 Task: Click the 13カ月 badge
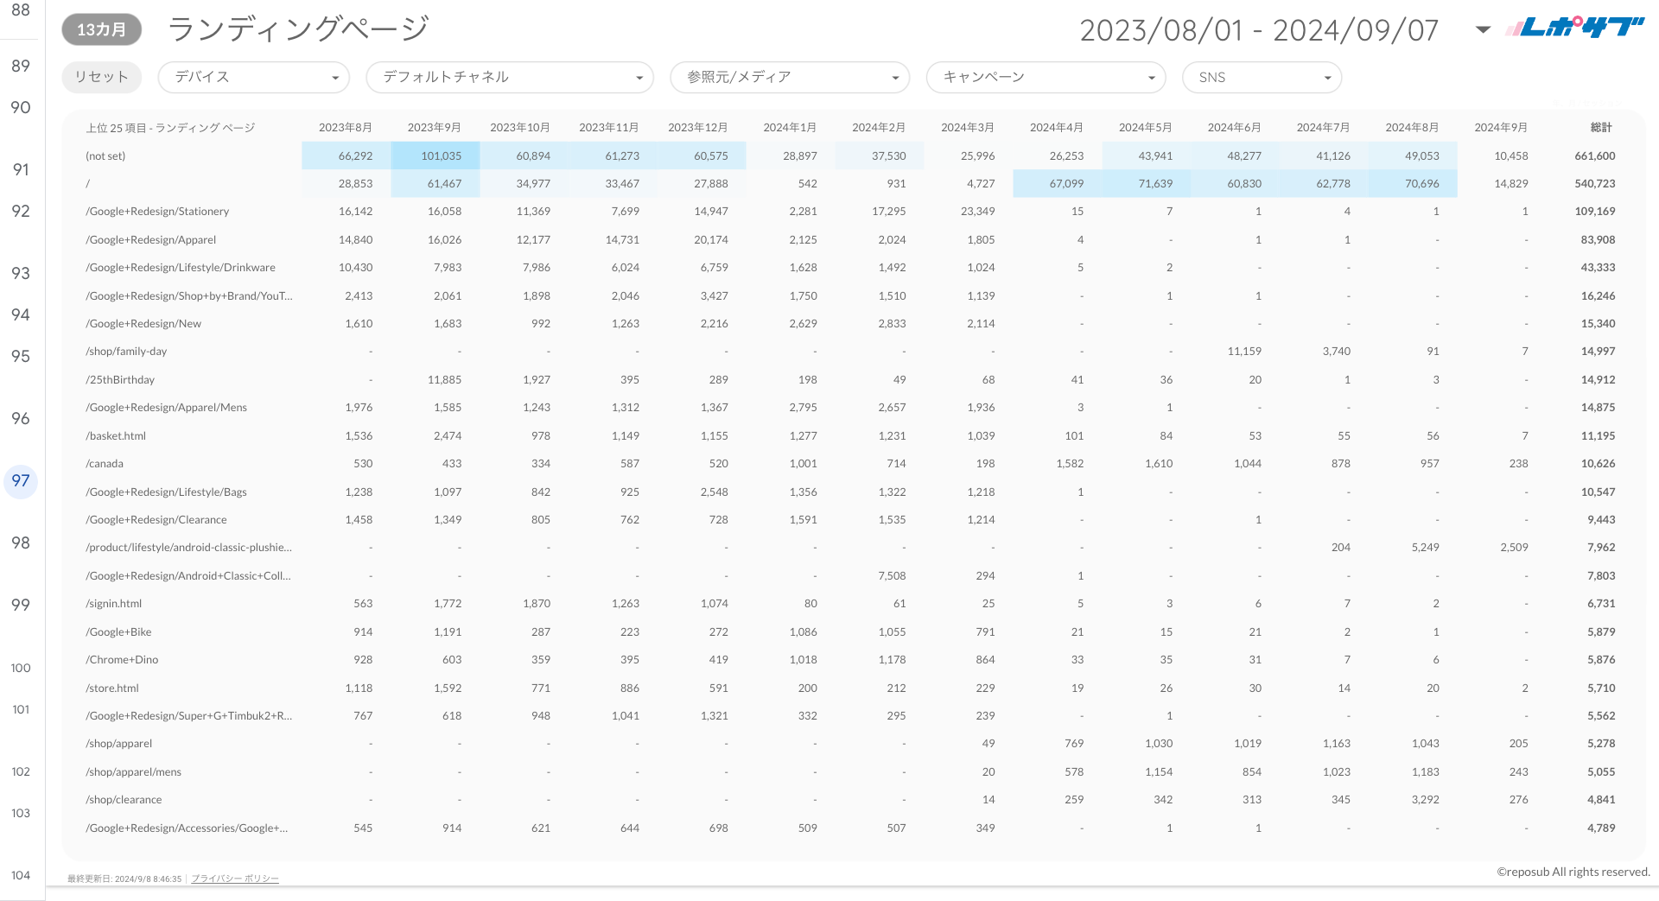pyautogui.click(x=101, y=29)
